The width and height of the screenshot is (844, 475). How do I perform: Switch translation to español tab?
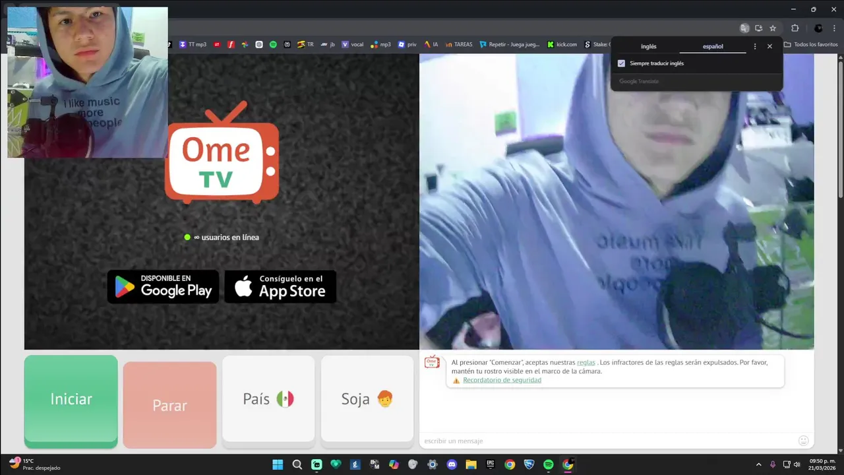click(713, 46)
